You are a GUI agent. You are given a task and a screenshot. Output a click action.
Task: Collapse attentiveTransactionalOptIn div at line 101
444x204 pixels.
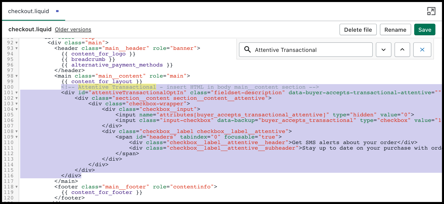click(x=17, y=93)
